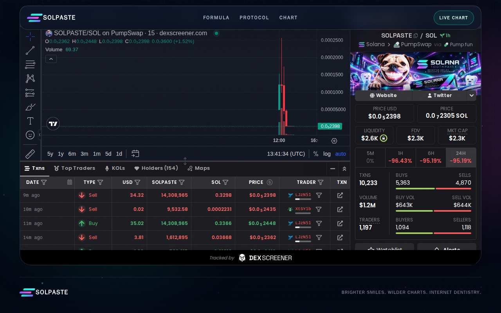
Task: Expand the transactions panel fully
Action: pos(344,169)
